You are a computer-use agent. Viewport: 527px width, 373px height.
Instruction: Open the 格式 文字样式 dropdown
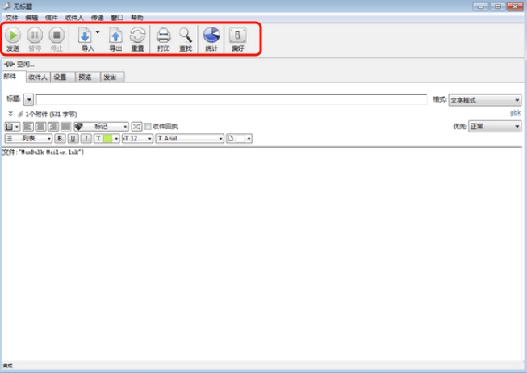485,100
